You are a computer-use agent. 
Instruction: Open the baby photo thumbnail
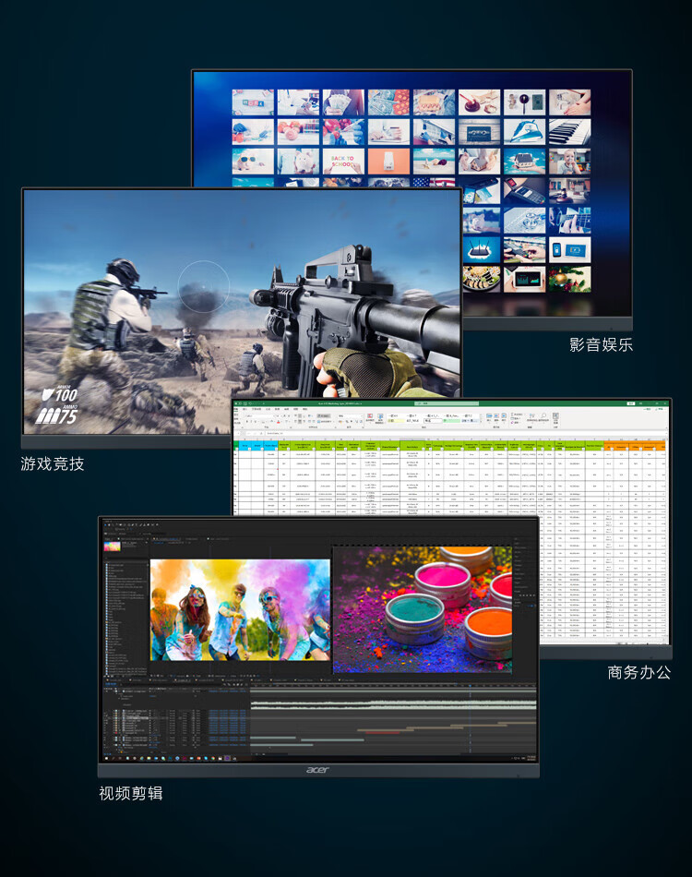coord(569,161)
